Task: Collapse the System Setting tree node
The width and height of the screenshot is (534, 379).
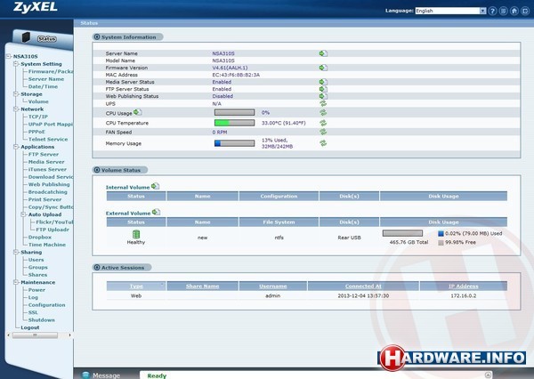Action: tap(16, 64)
